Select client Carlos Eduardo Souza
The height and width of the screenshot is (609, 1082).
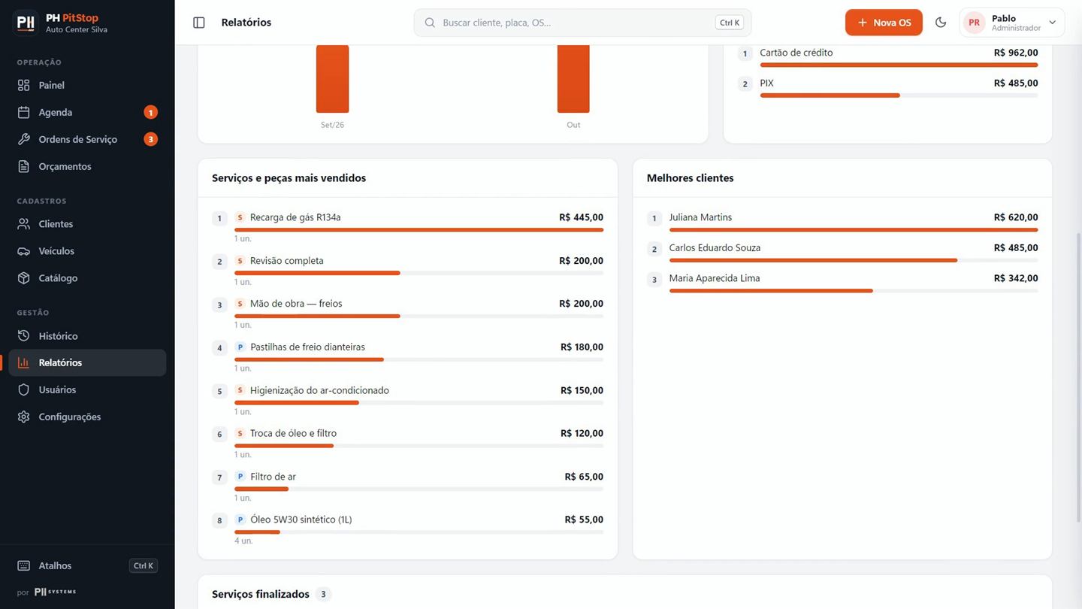pos(842,252)
